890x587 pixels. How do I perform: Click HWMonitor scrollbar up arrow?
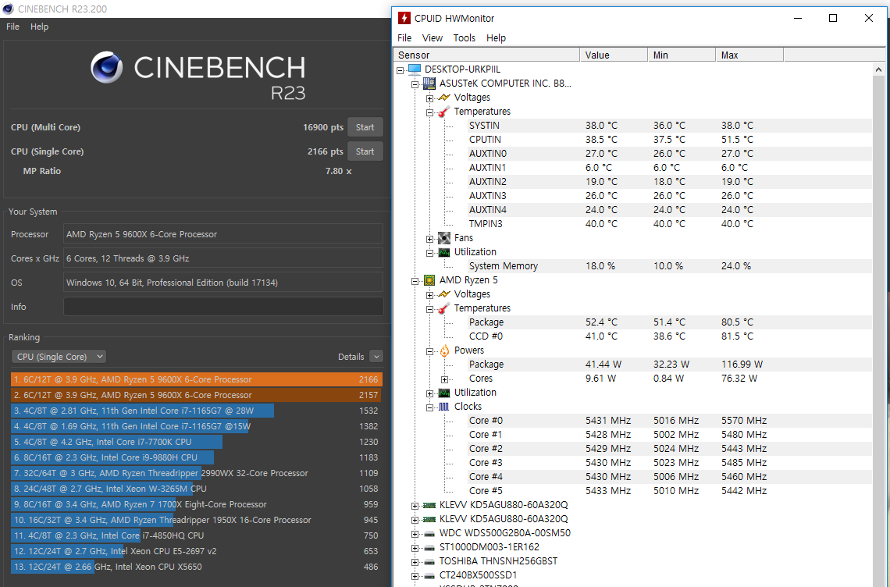878,69
